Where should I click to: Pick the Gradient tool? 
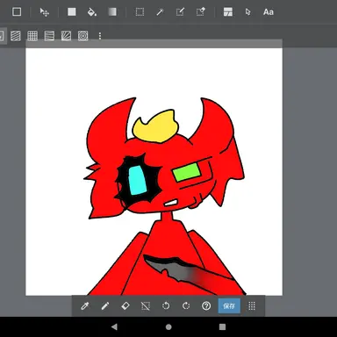pos(112,12)
